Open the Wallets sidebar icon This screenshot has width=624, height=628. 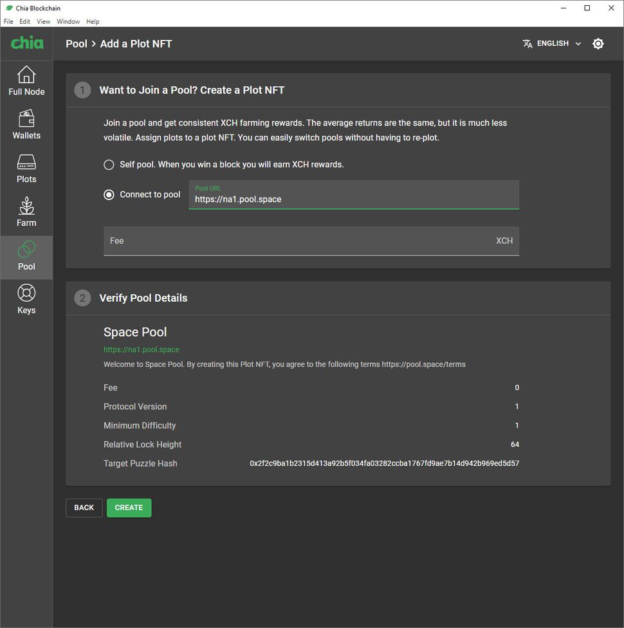[26, 125]
